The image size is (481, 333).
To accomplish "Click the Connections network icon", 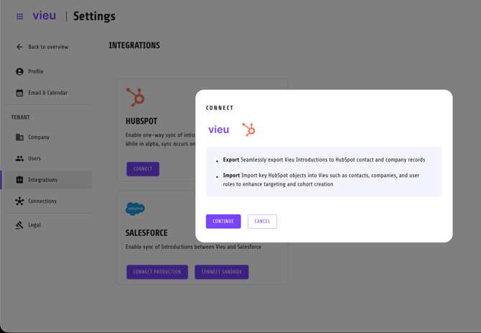I will pos(19,201).
